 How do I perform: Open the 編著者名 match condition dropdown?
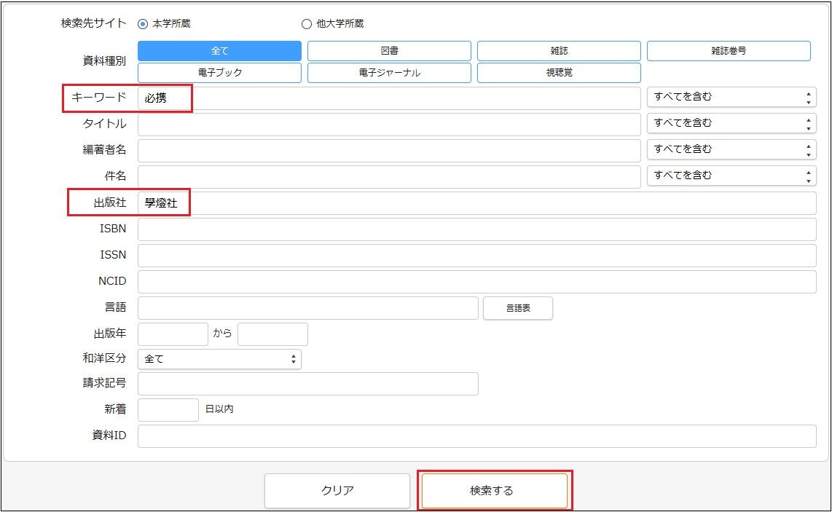(x=731, y=149)
